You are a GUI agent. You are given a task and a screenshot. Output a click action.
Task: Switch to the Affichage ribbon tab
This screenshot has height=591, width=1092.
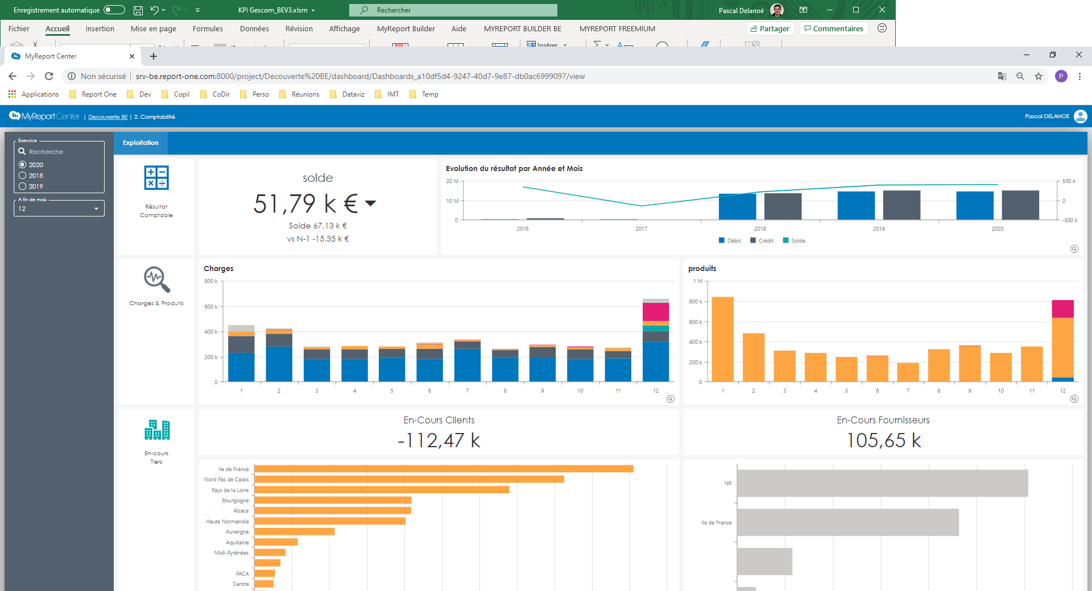[345, 29]
